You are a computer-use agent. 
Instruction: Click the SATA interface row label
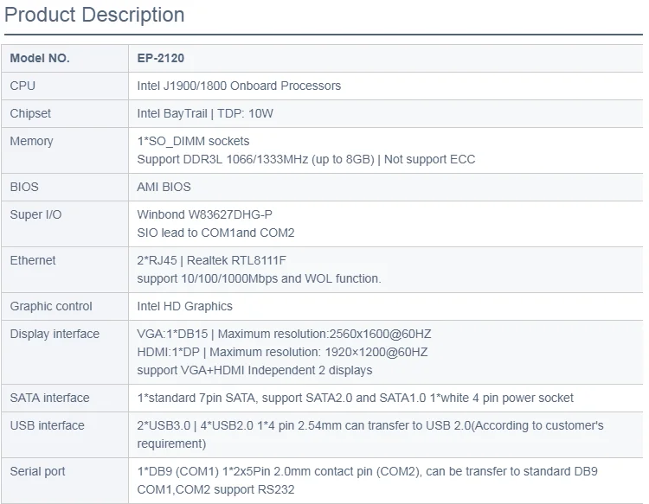tap(50, 398)
